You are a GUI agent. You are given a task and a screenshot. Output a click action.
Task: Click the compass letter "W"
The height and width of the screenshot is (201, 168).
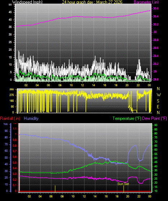159,95
